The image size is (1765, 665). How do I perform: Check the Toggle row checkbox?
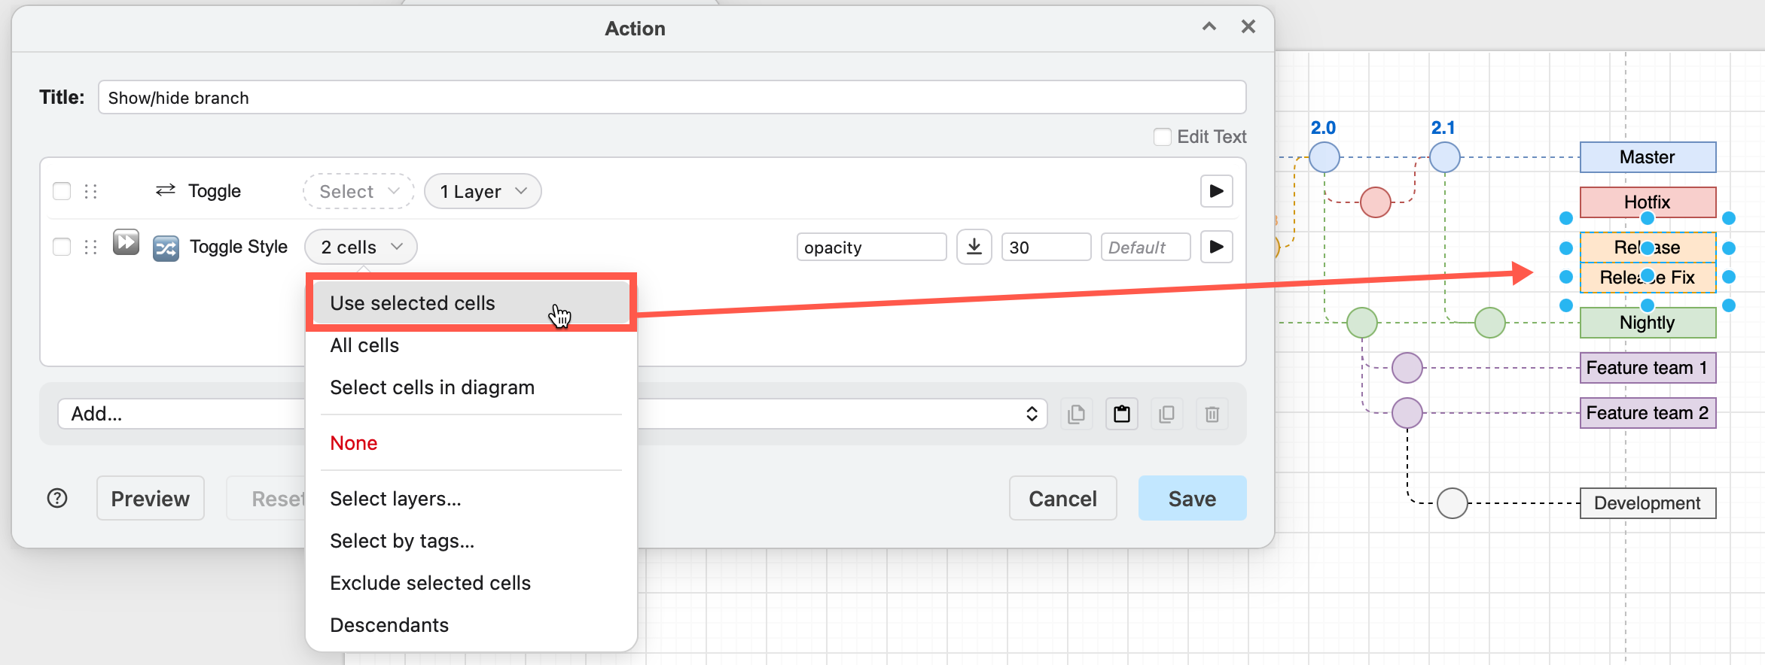point(62,191)
